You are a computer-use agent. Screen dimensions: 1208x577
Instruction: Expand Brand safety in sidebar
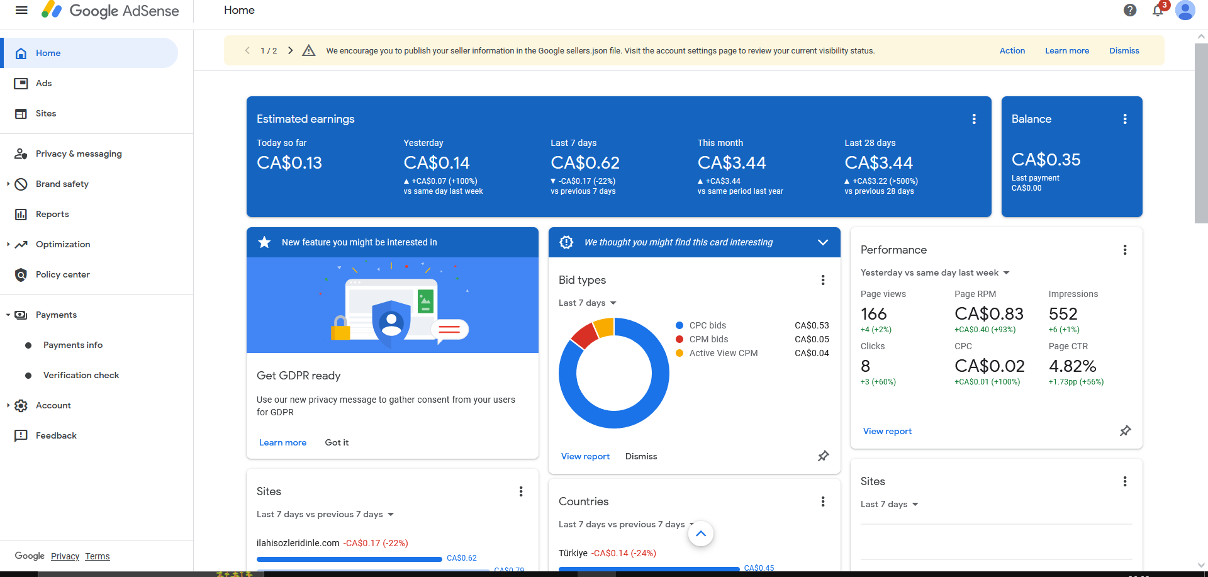pyautogui.click(x=8, y=184)
